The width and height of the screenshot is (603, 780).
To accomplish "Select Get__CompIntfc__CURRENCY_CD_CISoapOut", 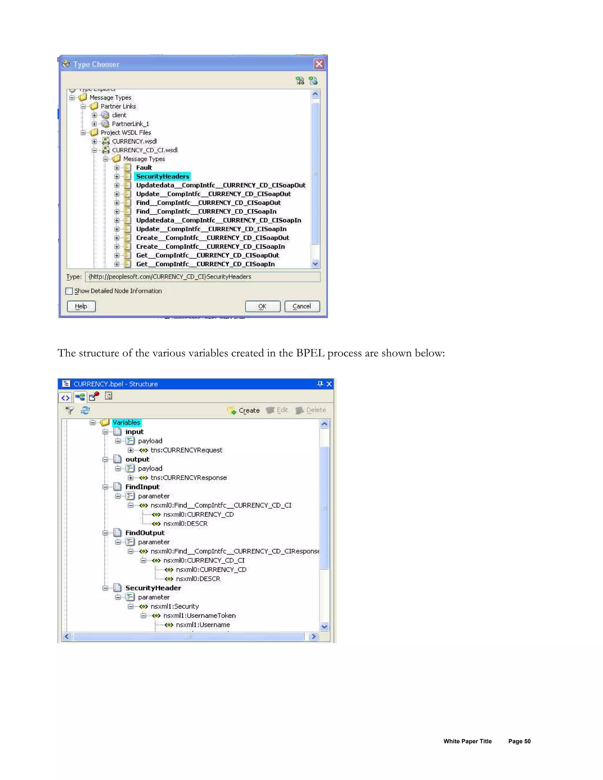I will tap(208, 255).
